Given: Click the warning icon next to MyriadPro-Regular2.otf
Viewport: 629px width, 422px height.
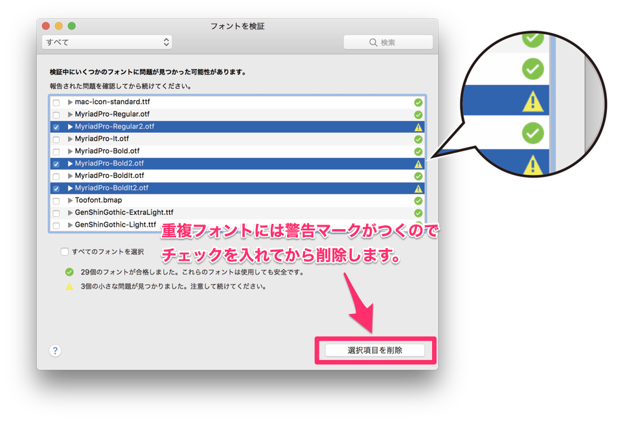Looking at the screenshot, I should click(418, 126).
